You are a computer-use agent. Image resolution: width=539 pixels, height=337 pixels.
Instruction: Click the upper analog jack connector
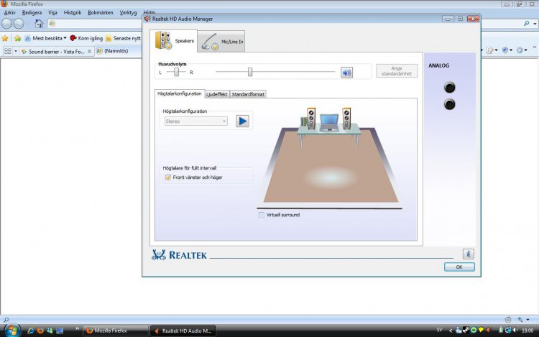[x=449, y=88]
